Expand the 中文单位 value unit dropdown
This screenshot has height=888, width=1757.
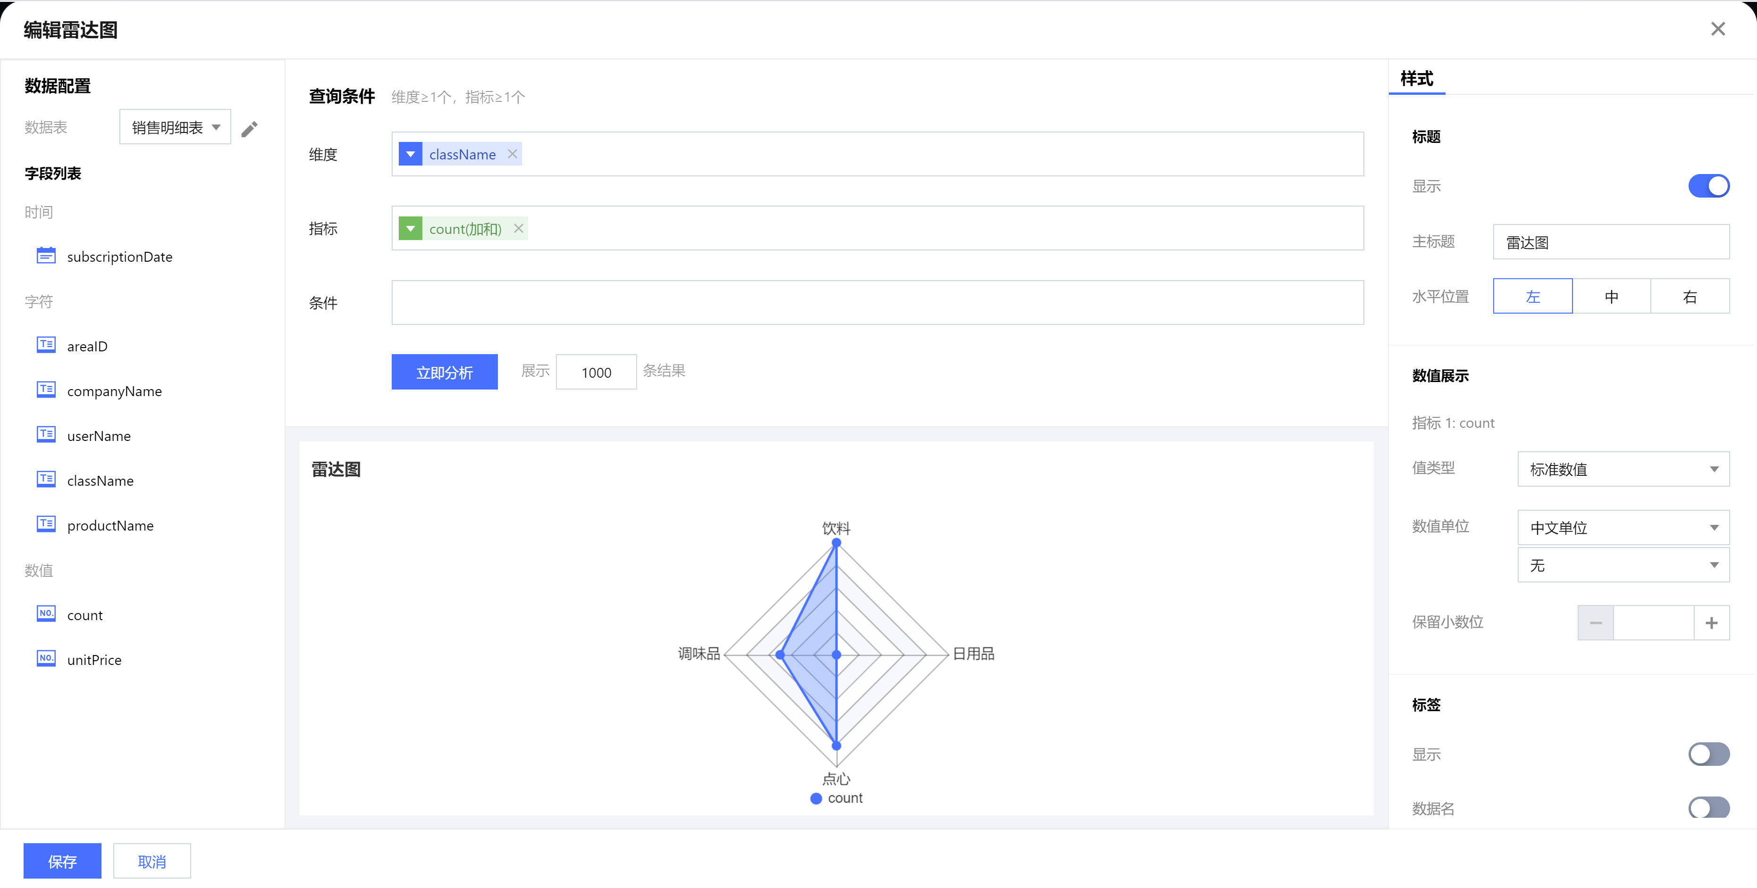1622,528
